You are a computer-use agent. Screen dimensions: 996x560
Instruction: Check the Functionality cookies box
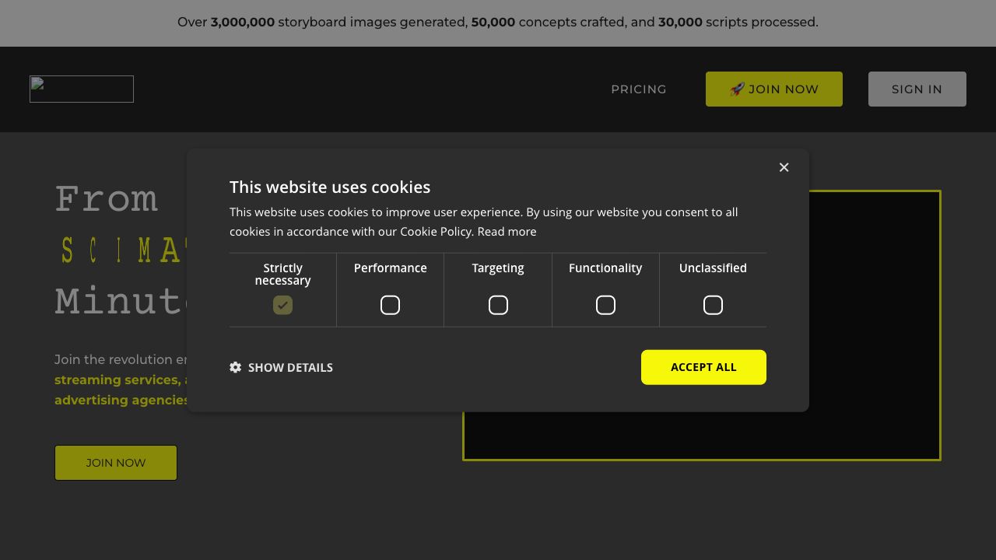[x=605, y=306]
